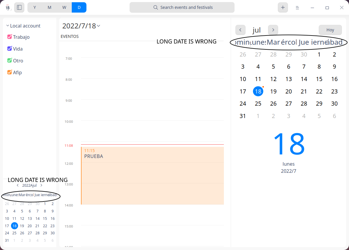Select day 23 in sidebar mini calendar
349x250 pixels.
pyautogui.click(x=52, y=226)
